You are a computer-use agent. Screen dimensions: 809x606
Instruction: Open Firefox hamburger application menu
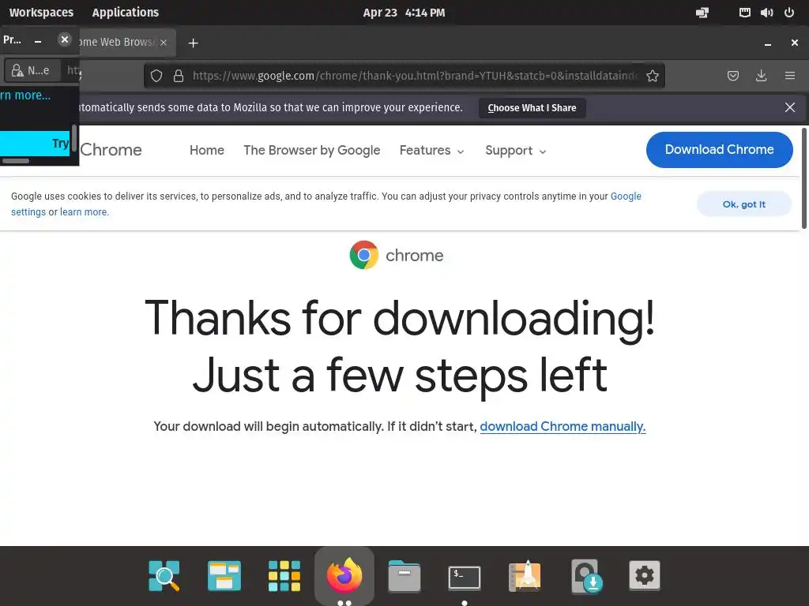pos(790,76)
